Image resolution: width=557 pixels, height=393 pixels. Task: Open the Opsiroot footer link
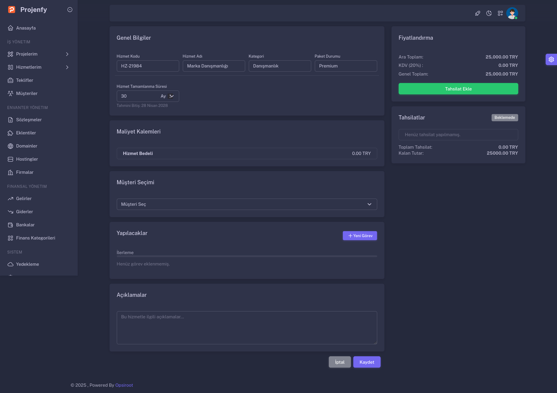(x=124, y=385)
